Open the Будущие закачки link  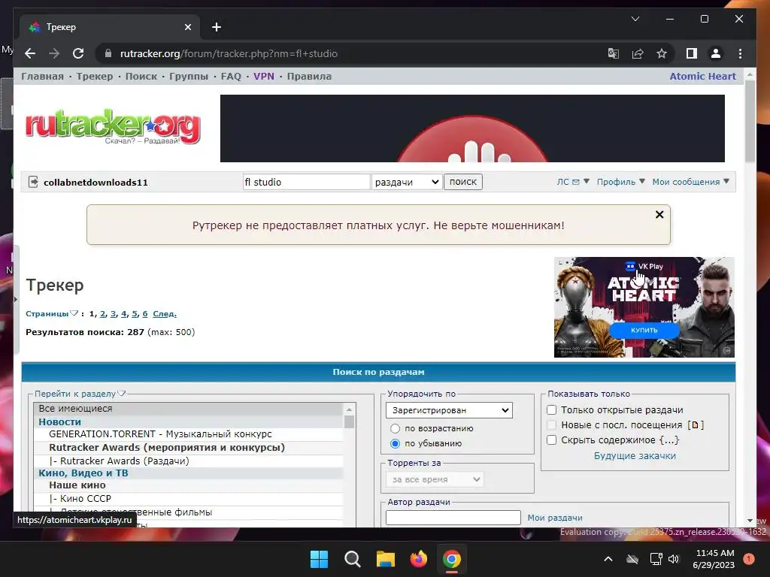pos(635,456)
